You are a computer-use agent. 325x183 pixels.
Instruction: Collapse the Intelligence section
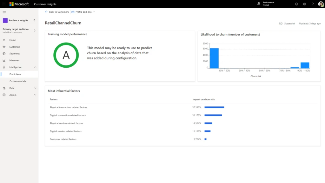pyautogui.click(x=35, y=67)
